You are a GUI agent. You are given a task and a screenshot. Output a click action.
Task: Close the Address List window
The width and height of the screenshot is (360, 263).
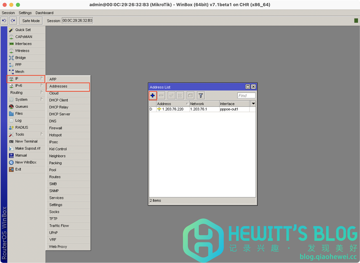tap(253, 87)
